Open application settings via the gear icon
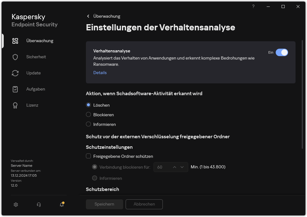Viewport: 307px width, 217px height. coord(16,205)
